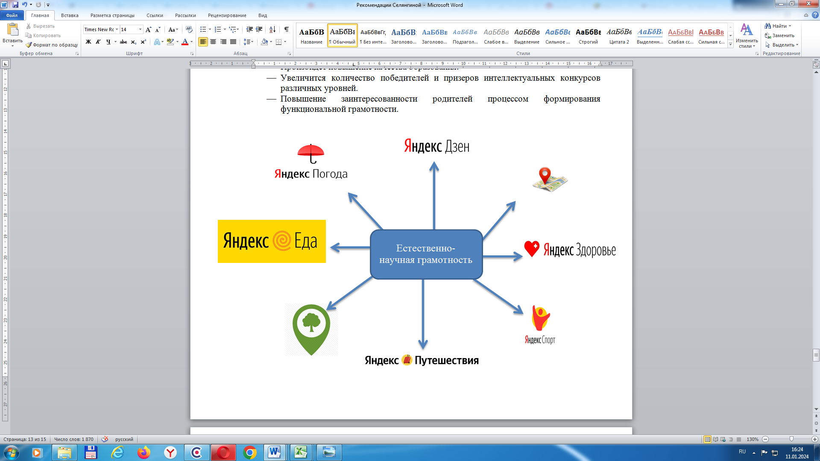Open the font size dropdown showing 14
This screenshot has width=820, height=461.
pos(140,29)
